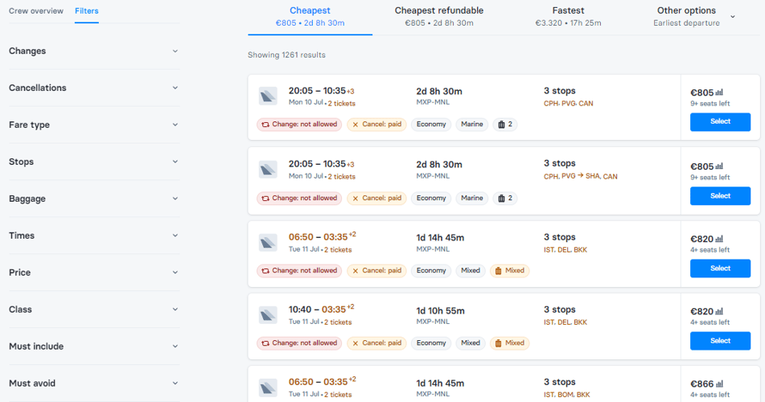Click the Marine fare tag in second result
This screenshot has height=402, width=765.
(471, 198)
